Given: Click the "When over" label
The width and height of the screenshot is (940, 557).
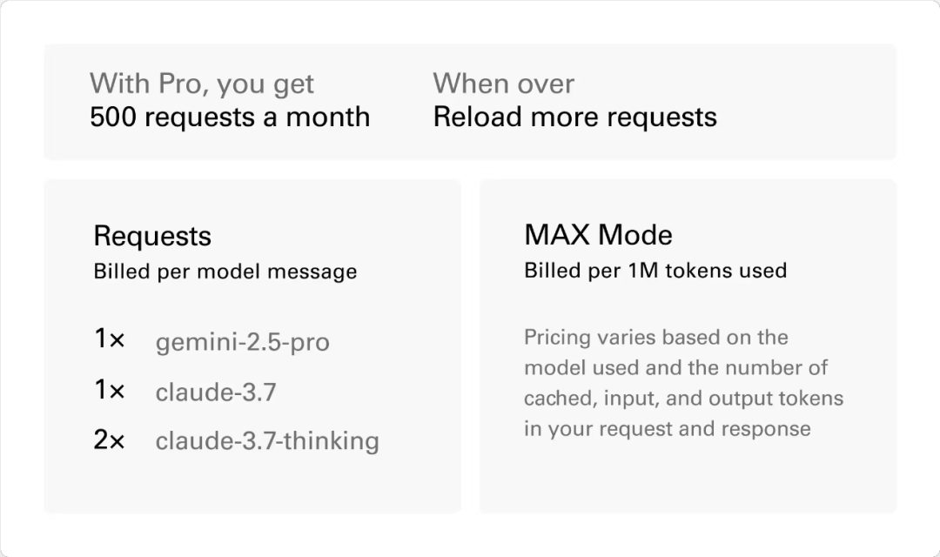Looking at the screenshot, I should (503, 84).
